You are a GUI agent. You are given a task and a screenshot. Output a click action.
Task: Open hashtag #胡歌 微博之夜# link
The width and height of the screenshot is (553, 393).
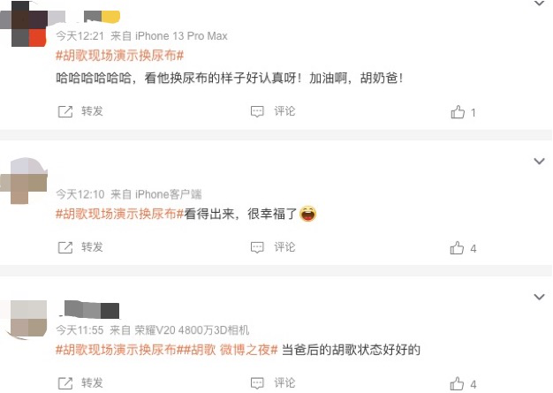tap(231, 350)
